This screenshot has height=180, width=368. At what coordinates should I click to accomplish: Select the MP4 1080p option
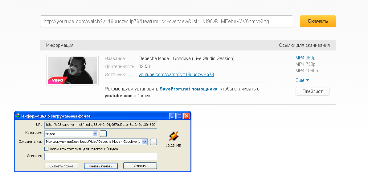(307, 71)
